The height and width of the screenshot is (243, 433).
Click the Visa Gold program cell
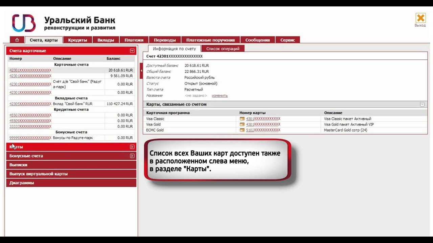coord(153,125)
